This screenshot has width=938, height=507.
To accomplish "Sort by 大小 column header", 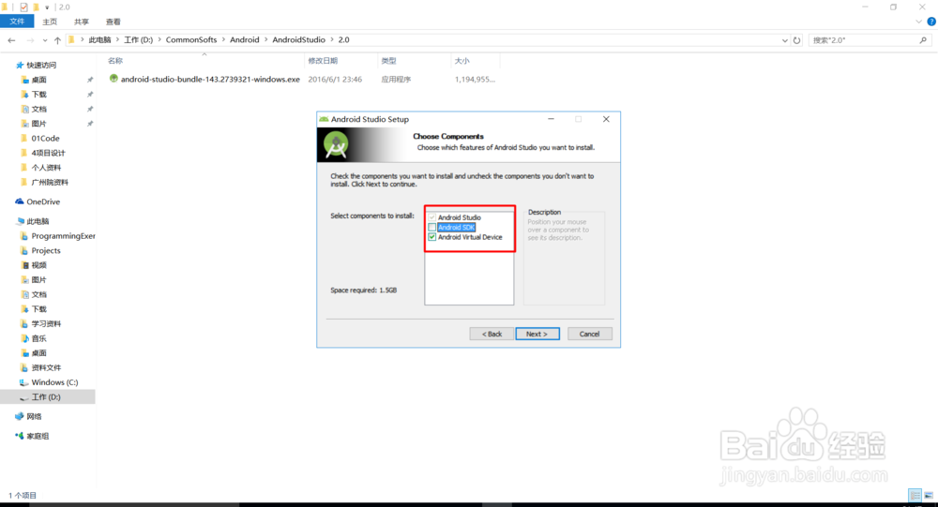I will (461, 61).
